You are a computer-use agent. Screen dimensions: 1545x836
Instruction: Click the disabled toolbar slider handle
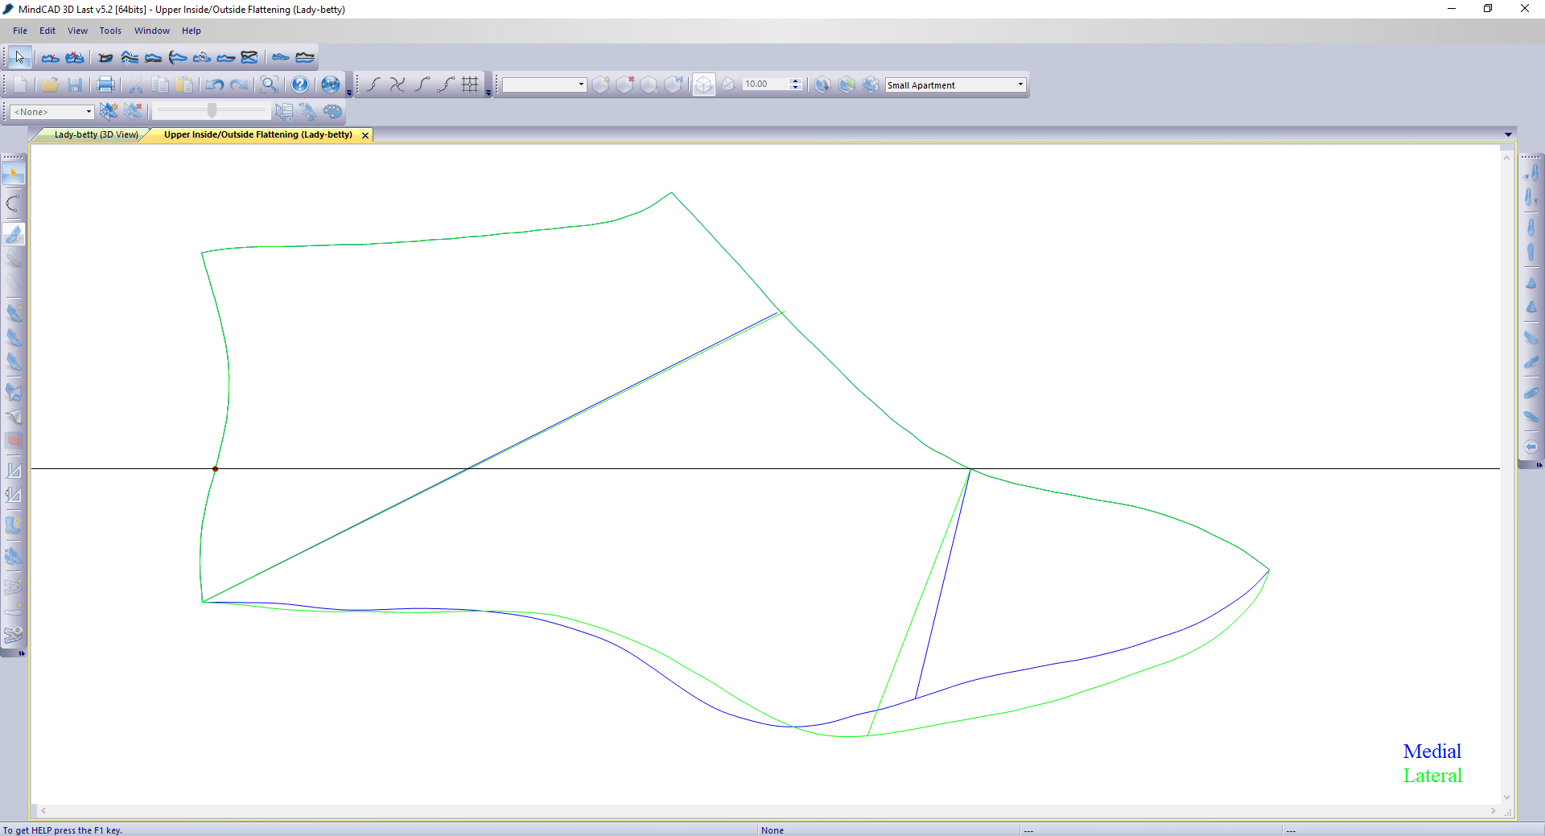click(212, 110)
